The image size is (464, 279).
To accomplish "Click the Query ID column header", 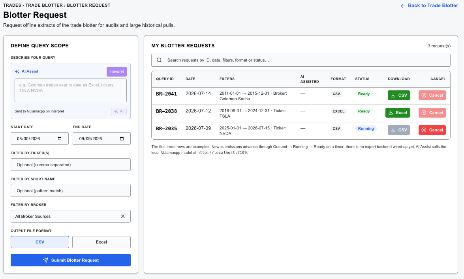I will pyautogui.click(x=165, y=79).
